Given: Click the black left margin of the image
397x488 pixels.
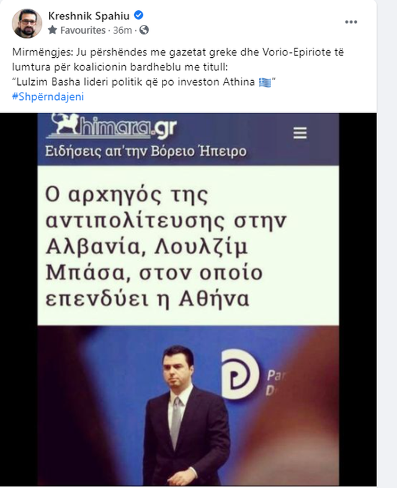Looking at the screenshot, I should (19, 299).
